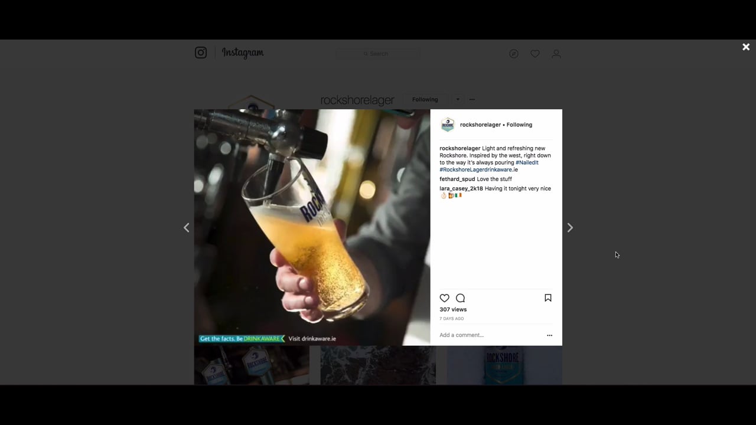The height and width of the screenshot is (425, 756).
Task: Click the Instagram camera logo icon
Action: (201, 53)
